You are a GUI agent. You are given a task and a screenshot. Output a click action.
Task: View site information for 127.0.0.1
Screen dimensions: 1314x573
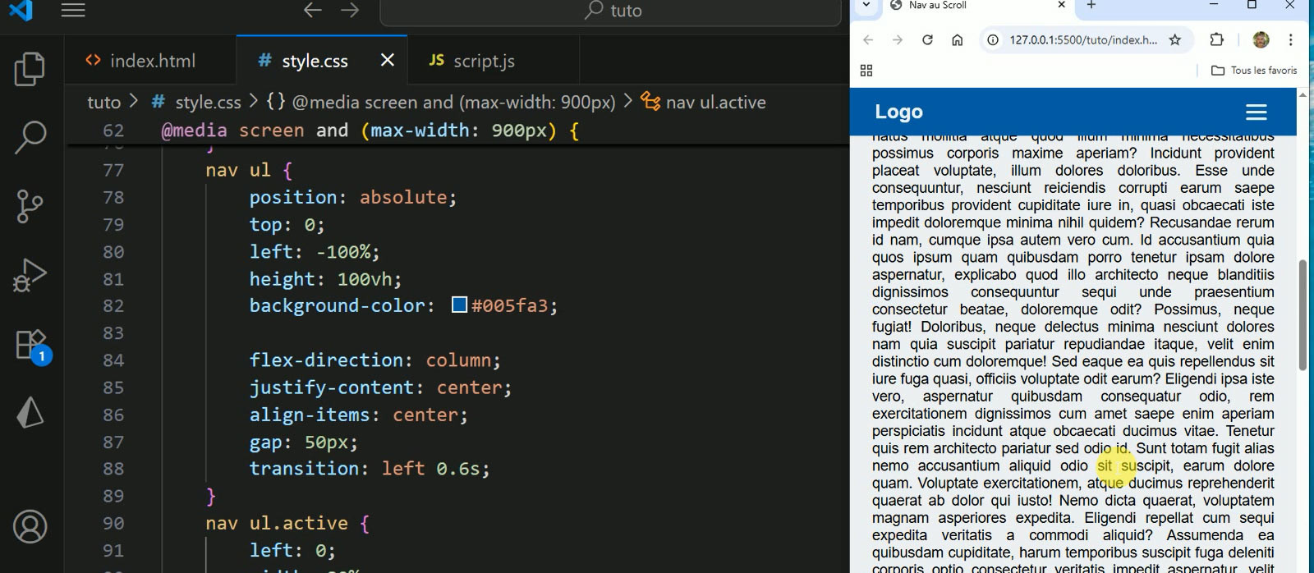tap(994, 39)
